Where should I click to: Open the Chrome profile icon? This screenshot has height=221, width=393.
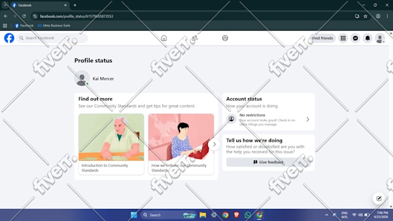click(378, 16)
